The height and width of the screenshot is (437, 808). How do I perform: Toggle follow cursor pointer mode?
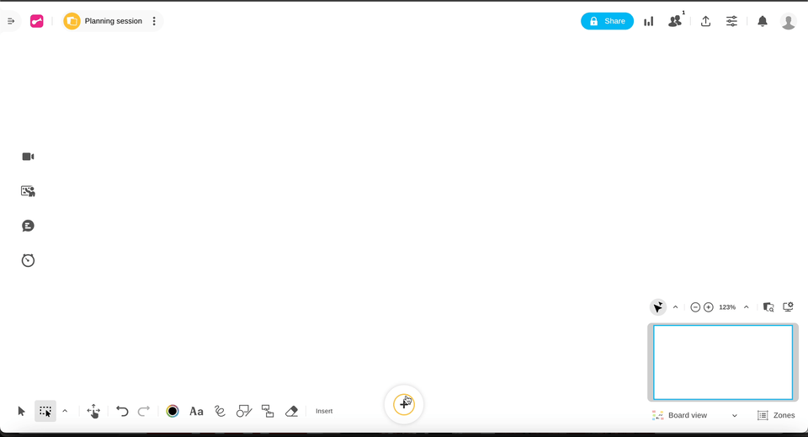658,307
